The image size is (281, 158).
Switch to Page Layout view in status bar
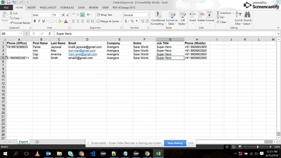tap(234, 147)
